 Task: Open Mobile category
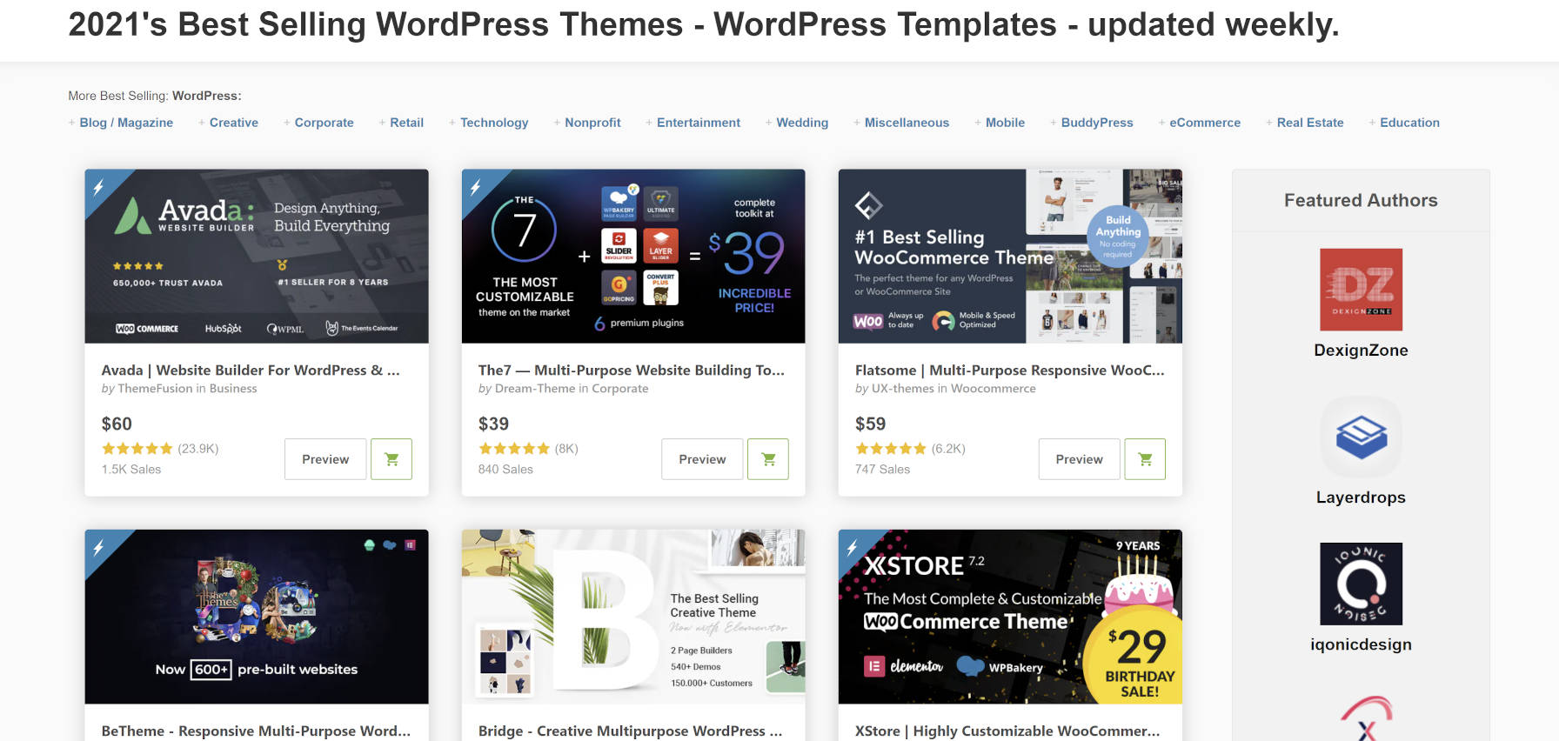coord(1005,123)
